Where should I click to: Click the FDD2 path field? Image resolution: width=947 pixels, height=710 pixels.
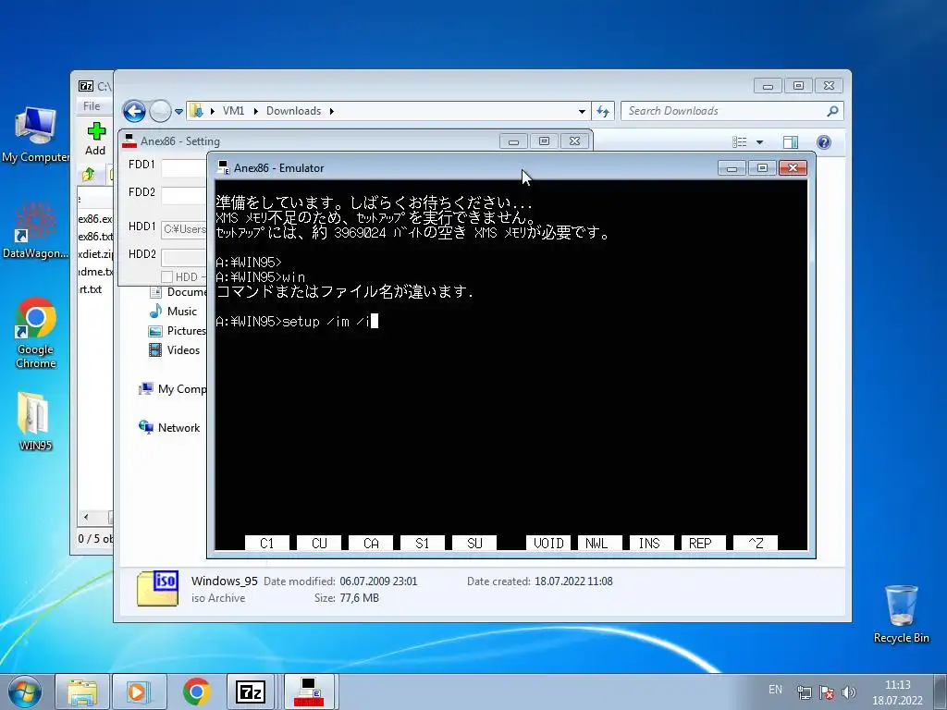184,196
